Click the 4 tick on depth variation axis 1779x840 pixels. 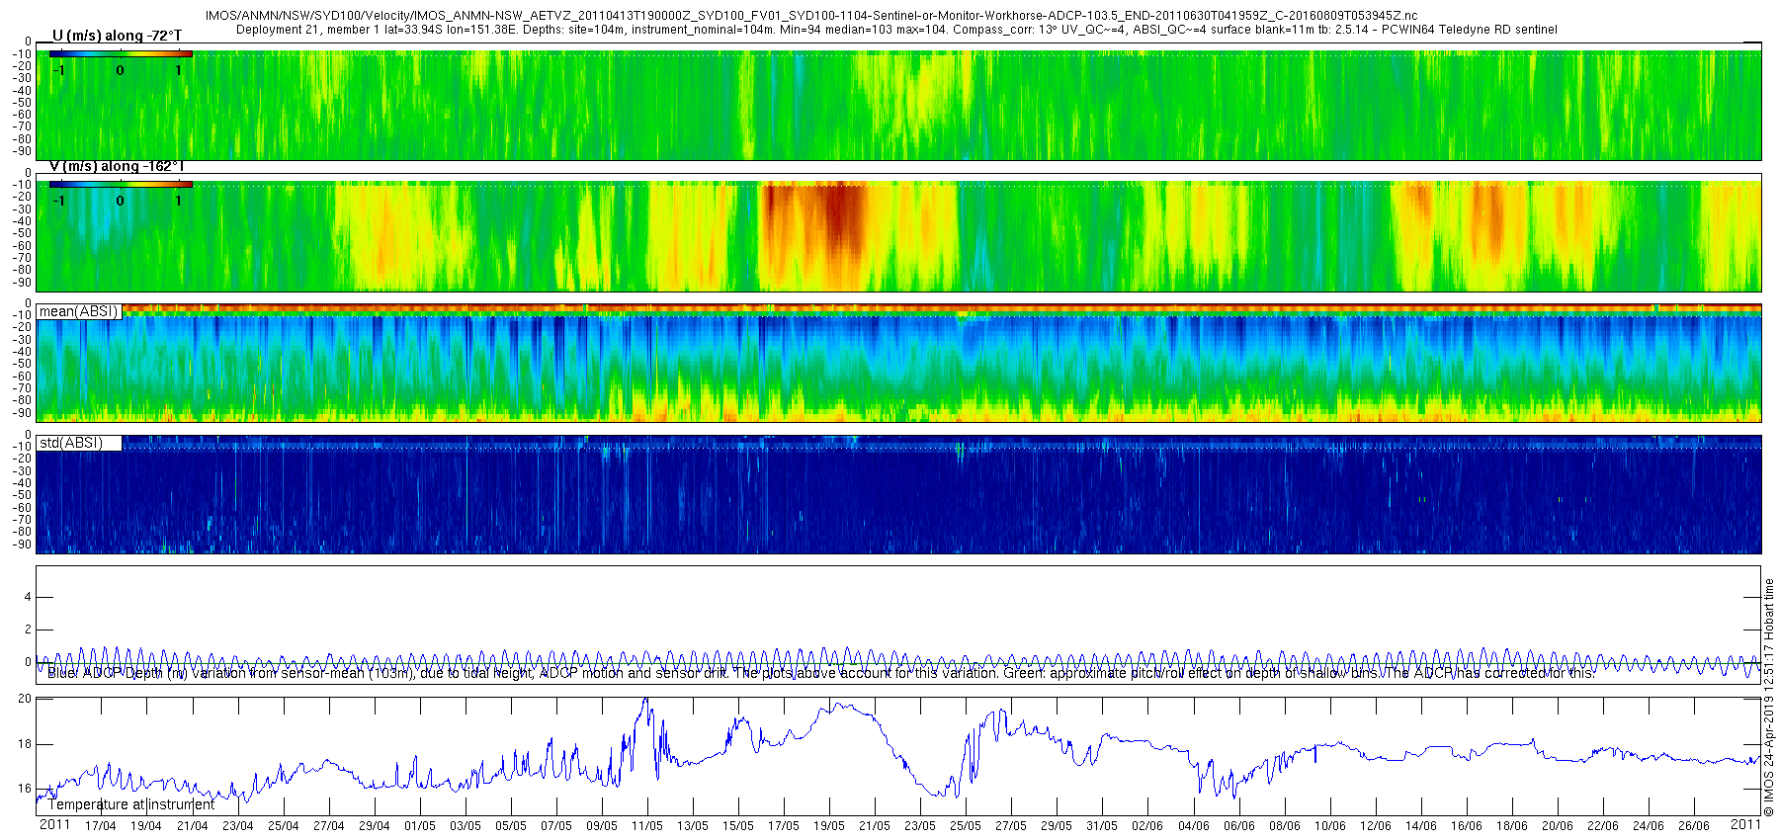coord(28,597)
